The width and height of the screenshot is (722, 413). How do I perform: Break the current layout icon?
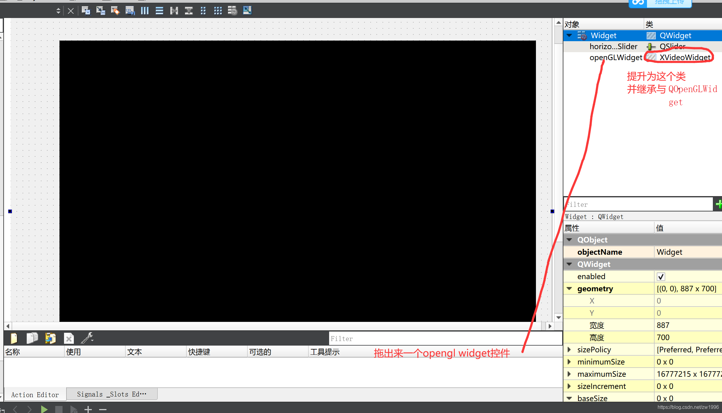click(x=232, y=11)
